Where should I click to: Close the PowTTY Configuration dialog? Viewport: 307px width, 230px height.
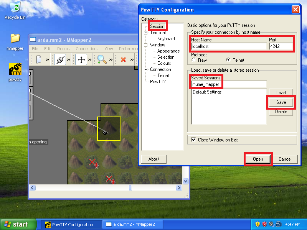pos(295,9)
